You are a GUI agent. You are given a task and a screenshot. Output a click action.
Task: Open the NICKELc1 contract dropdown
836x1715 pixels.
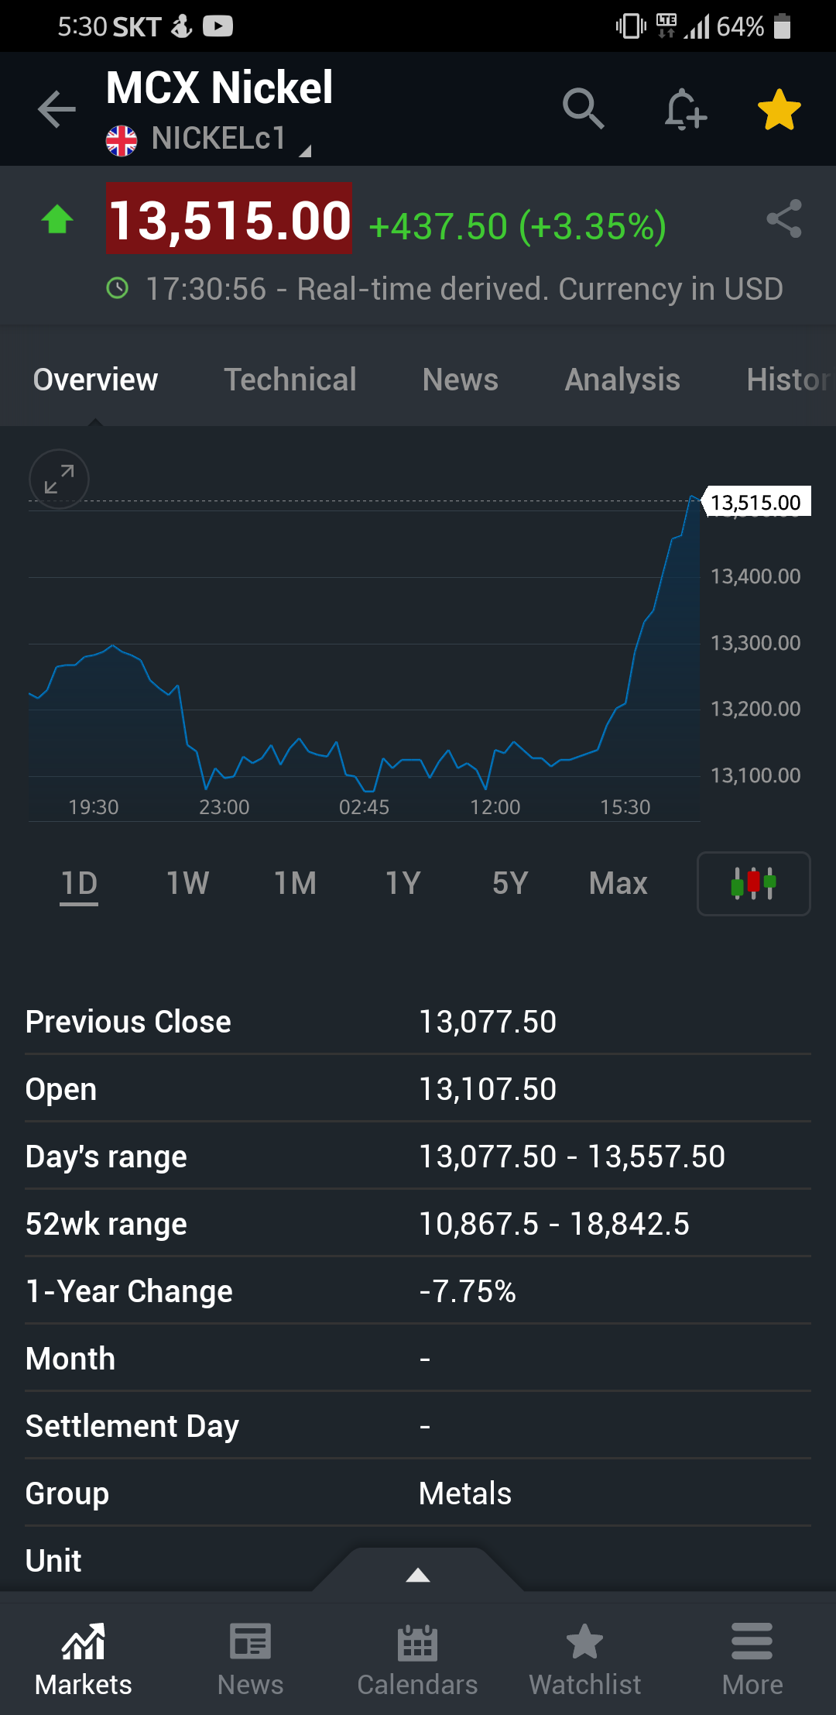pos(219,139)
